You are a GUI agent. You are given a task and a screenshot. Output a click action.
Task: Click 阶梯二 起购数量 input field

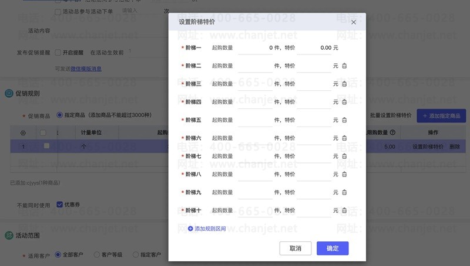[x=256, y=66]
